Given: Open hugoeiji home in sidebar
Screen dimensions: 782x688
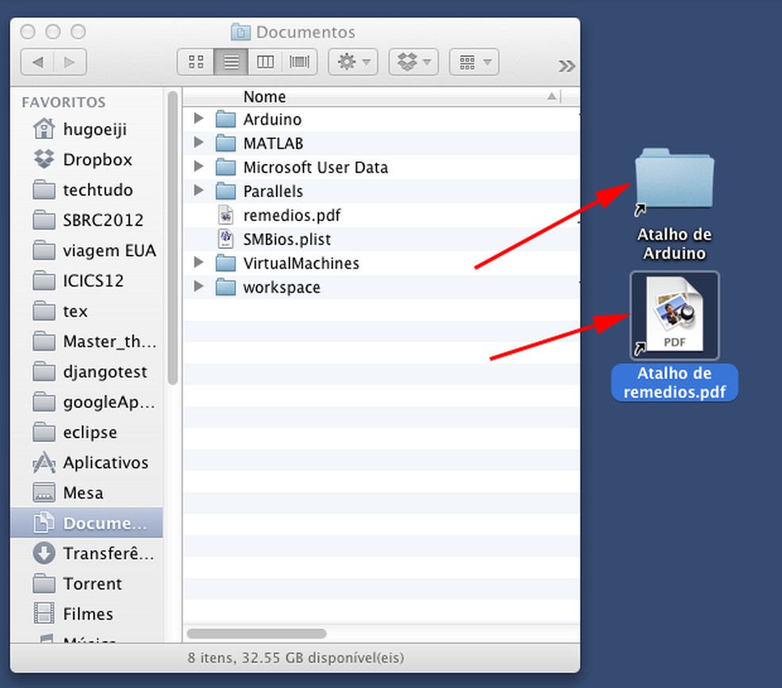Looking at the screenshot, I should click(x=87, y=130).
